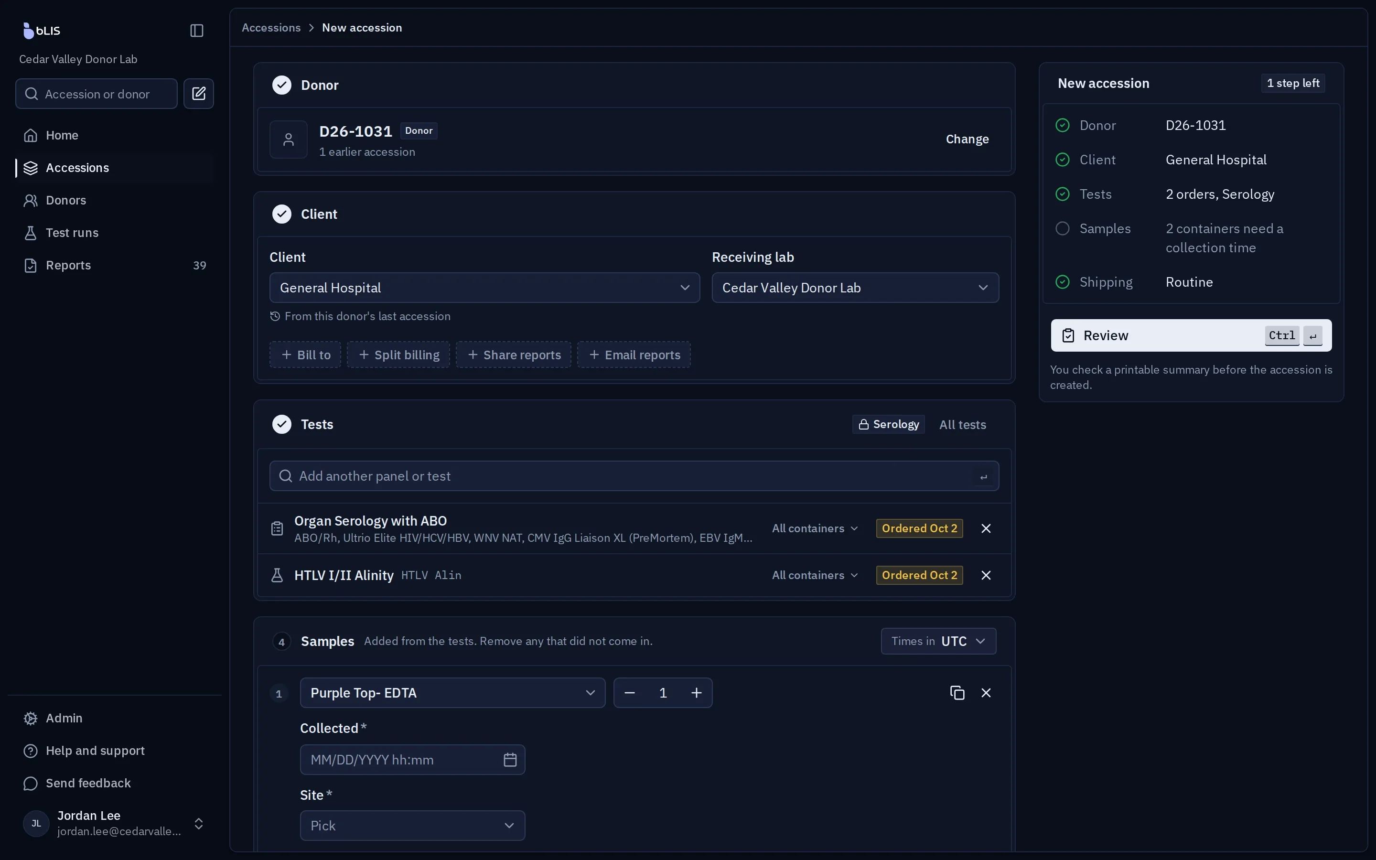Open Admin settings gear

tap(115, 718)
